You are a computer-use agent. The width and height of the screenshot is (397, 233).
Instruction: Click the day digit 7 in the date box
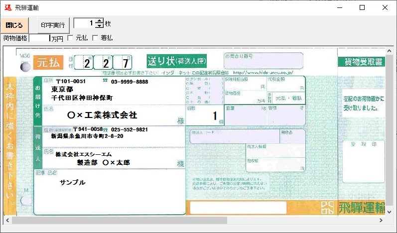[x=126, y=64]
